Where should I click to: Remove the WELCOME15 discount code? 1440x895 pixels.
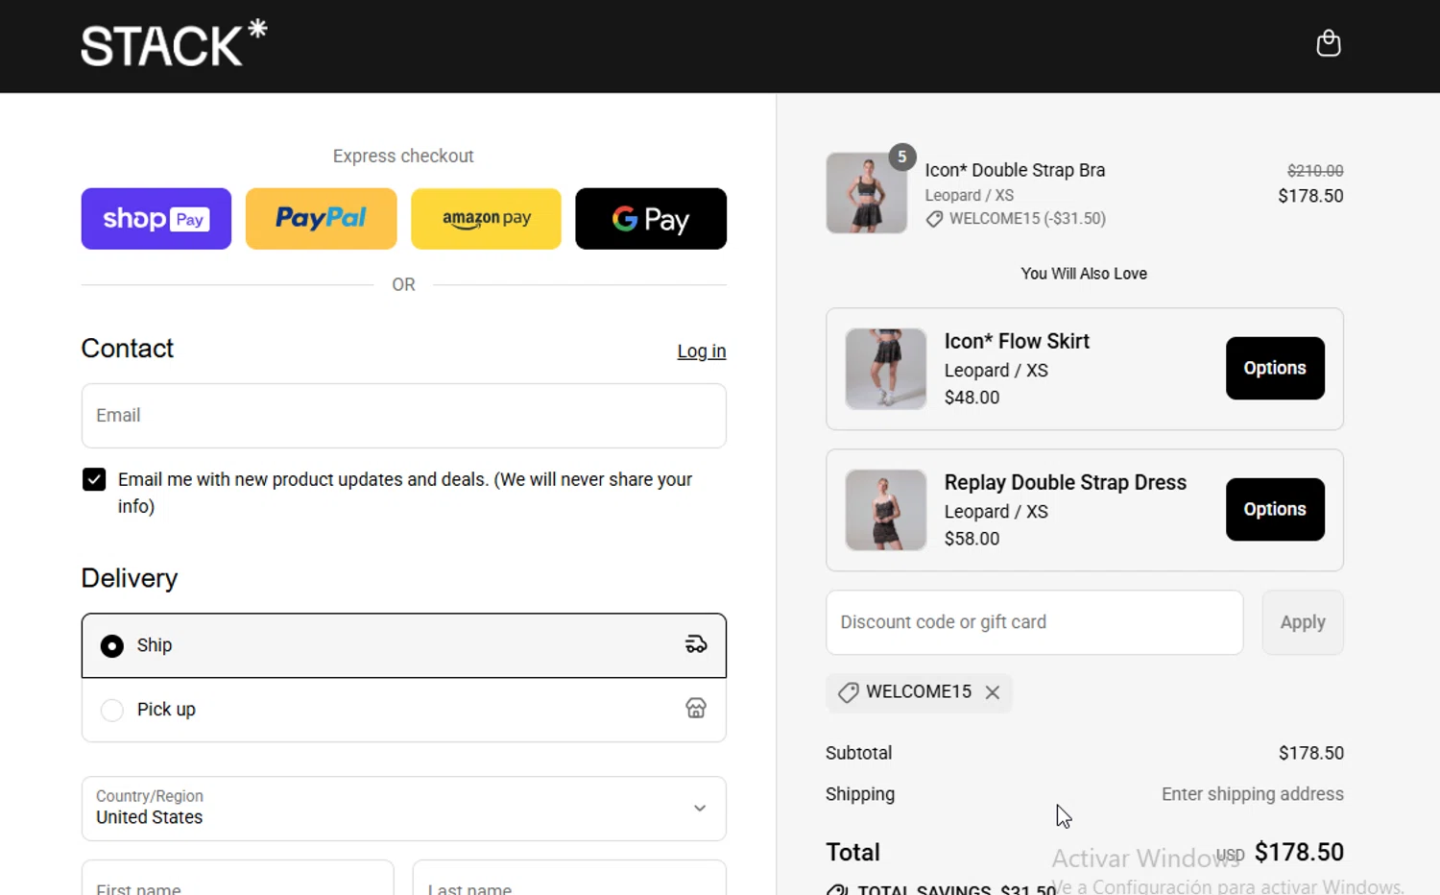(993, 692)
